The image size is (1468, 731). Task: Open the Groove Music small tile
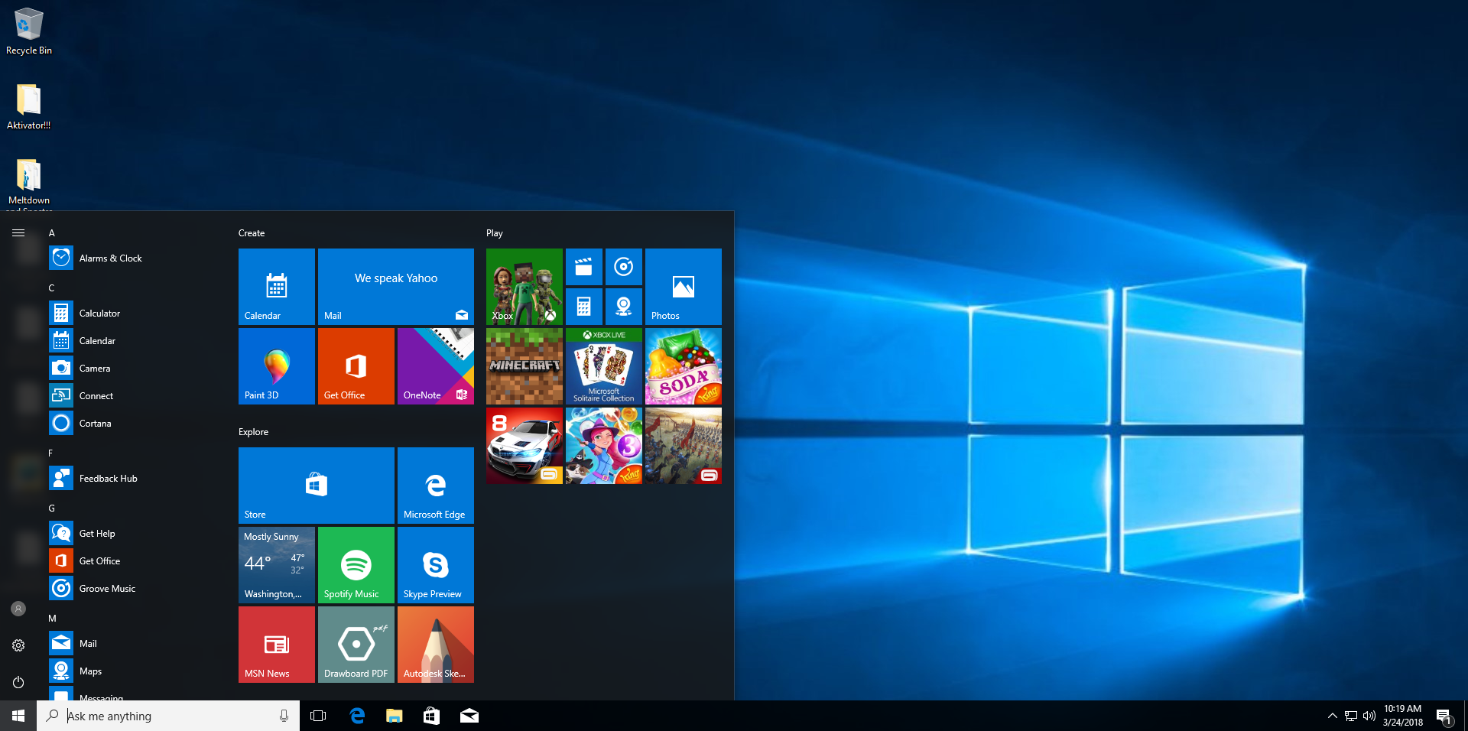pos(624,267)
